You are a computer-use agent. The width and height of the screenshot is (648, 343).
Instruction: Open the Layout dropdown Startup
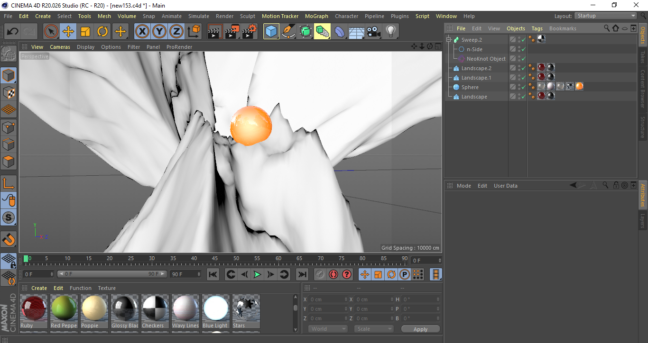click(x=606, y=16)
